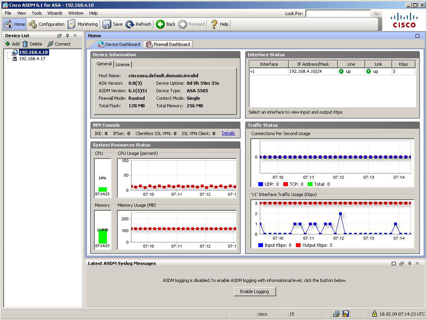The width and height of the screenshot is (427, 320).
Task: Open the General device info tab
Action: pos(104,64)
